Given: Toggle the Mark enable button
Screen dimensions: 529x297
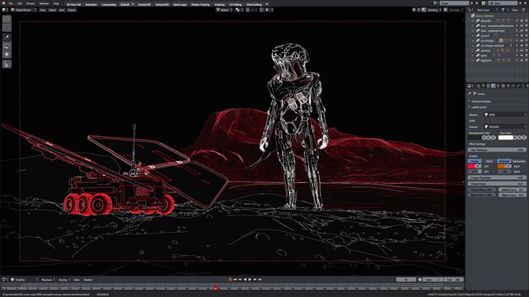Looking at the screenshot, I should point(489,162).
